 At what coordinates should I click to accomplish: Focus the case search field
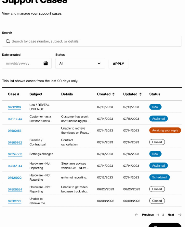(x=92, y=41)
